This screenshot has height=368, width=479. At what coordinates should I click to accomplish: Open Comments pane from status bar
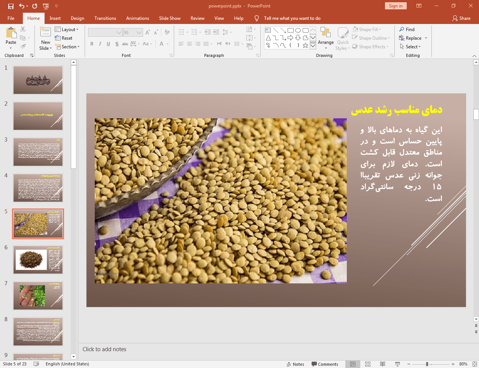[325, 364]
